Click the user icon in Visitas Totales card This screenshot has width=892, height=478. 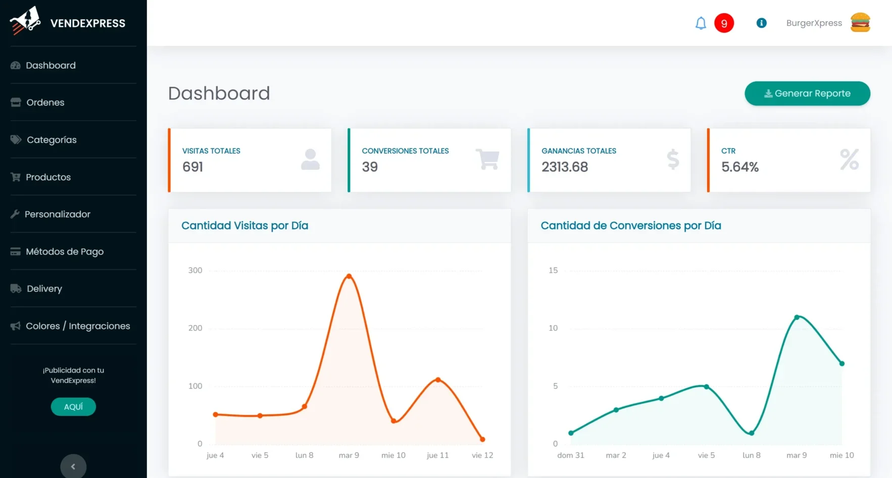click(310, 160)
